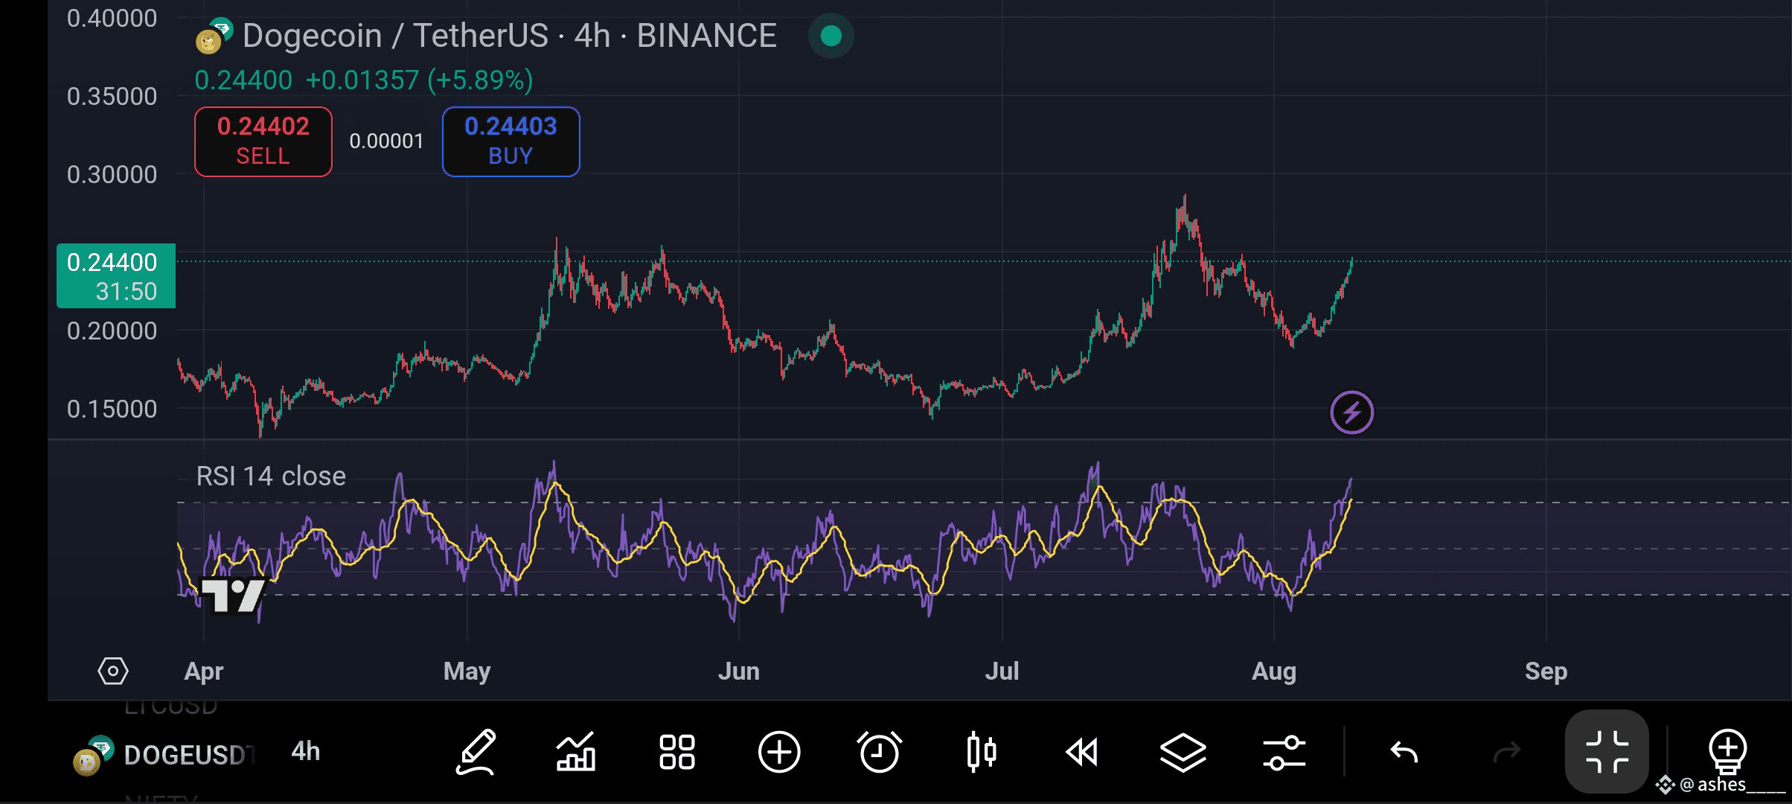Start bar replay with the rewind icon
The width and height of the screenshot is (1792, 804).
(1082, 752)
